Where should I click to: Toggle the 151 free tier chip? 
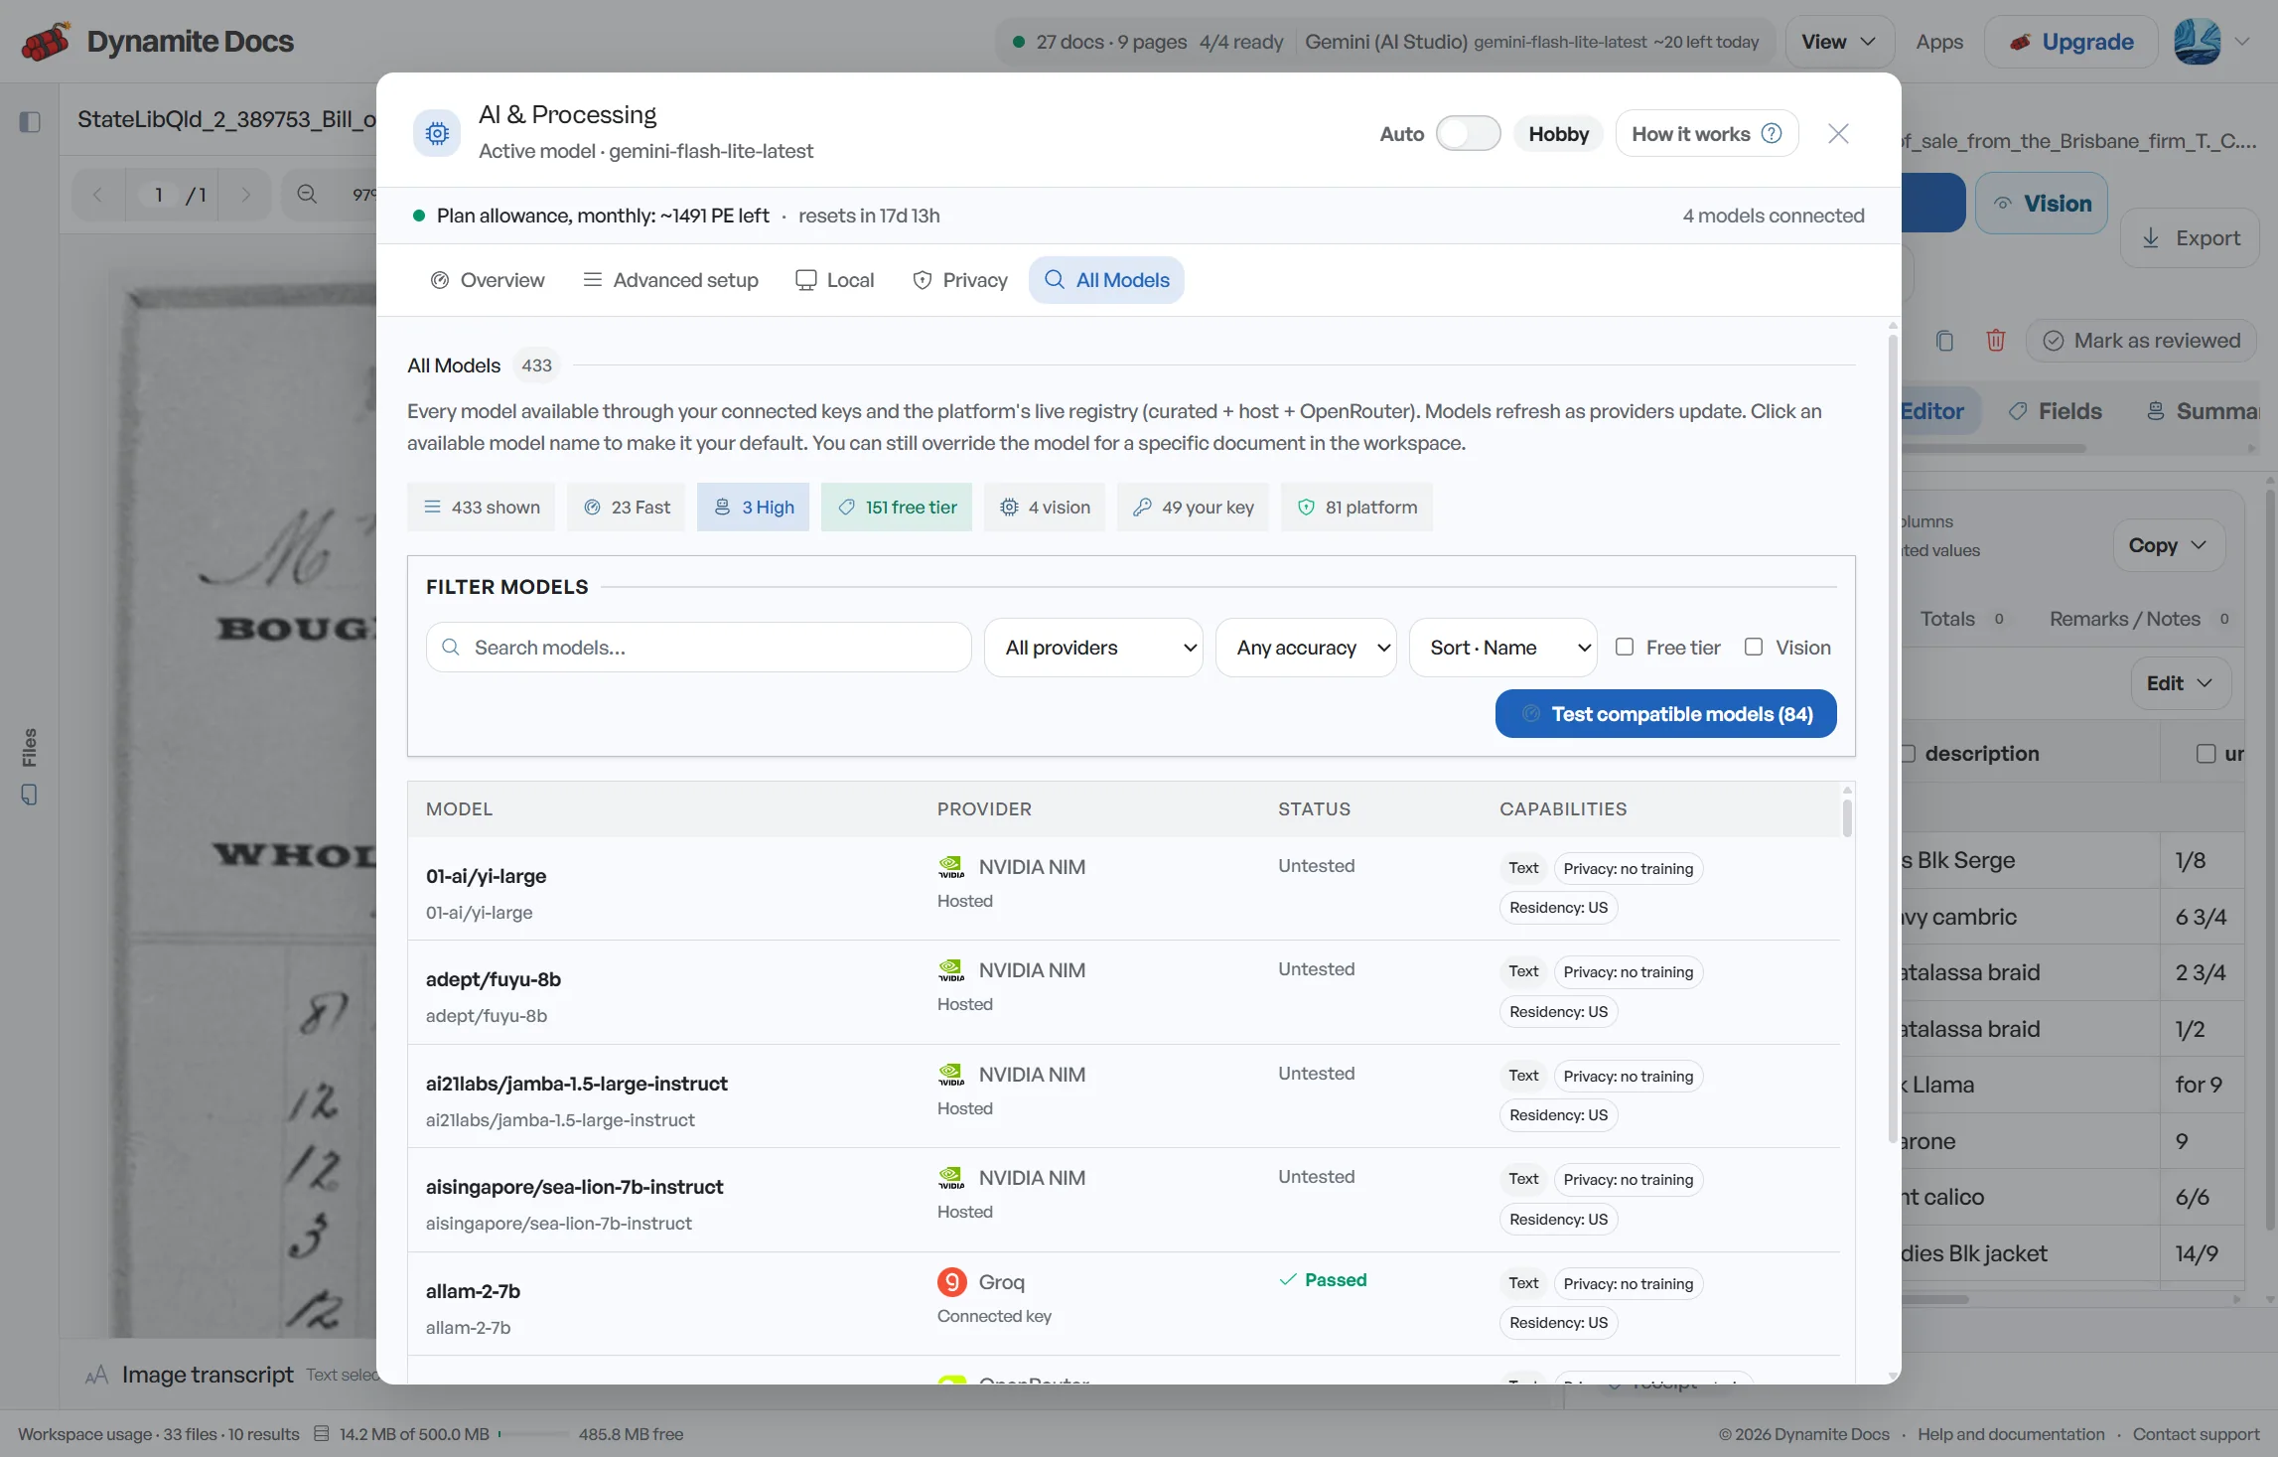[x=897, y=508]
